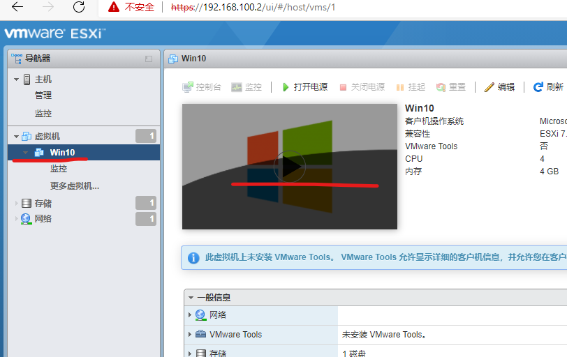This screenshot has height=357, width=567.
Task: Expand the 网络 row in 一般信息
Action: pyautogui.click(x=190, y=315)
